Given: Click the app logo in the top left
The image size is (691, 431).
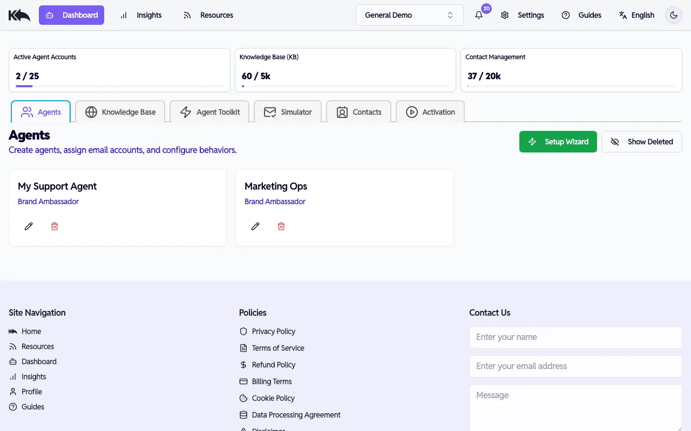Looking at the screenshot, I should pos(19,15).
